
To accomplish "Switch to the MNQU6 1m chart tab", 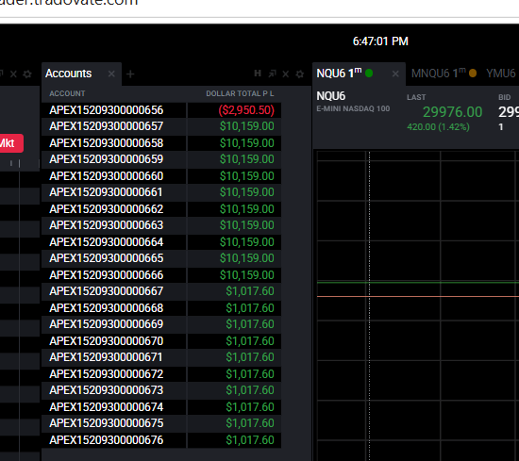I will [x=439, y=74].
